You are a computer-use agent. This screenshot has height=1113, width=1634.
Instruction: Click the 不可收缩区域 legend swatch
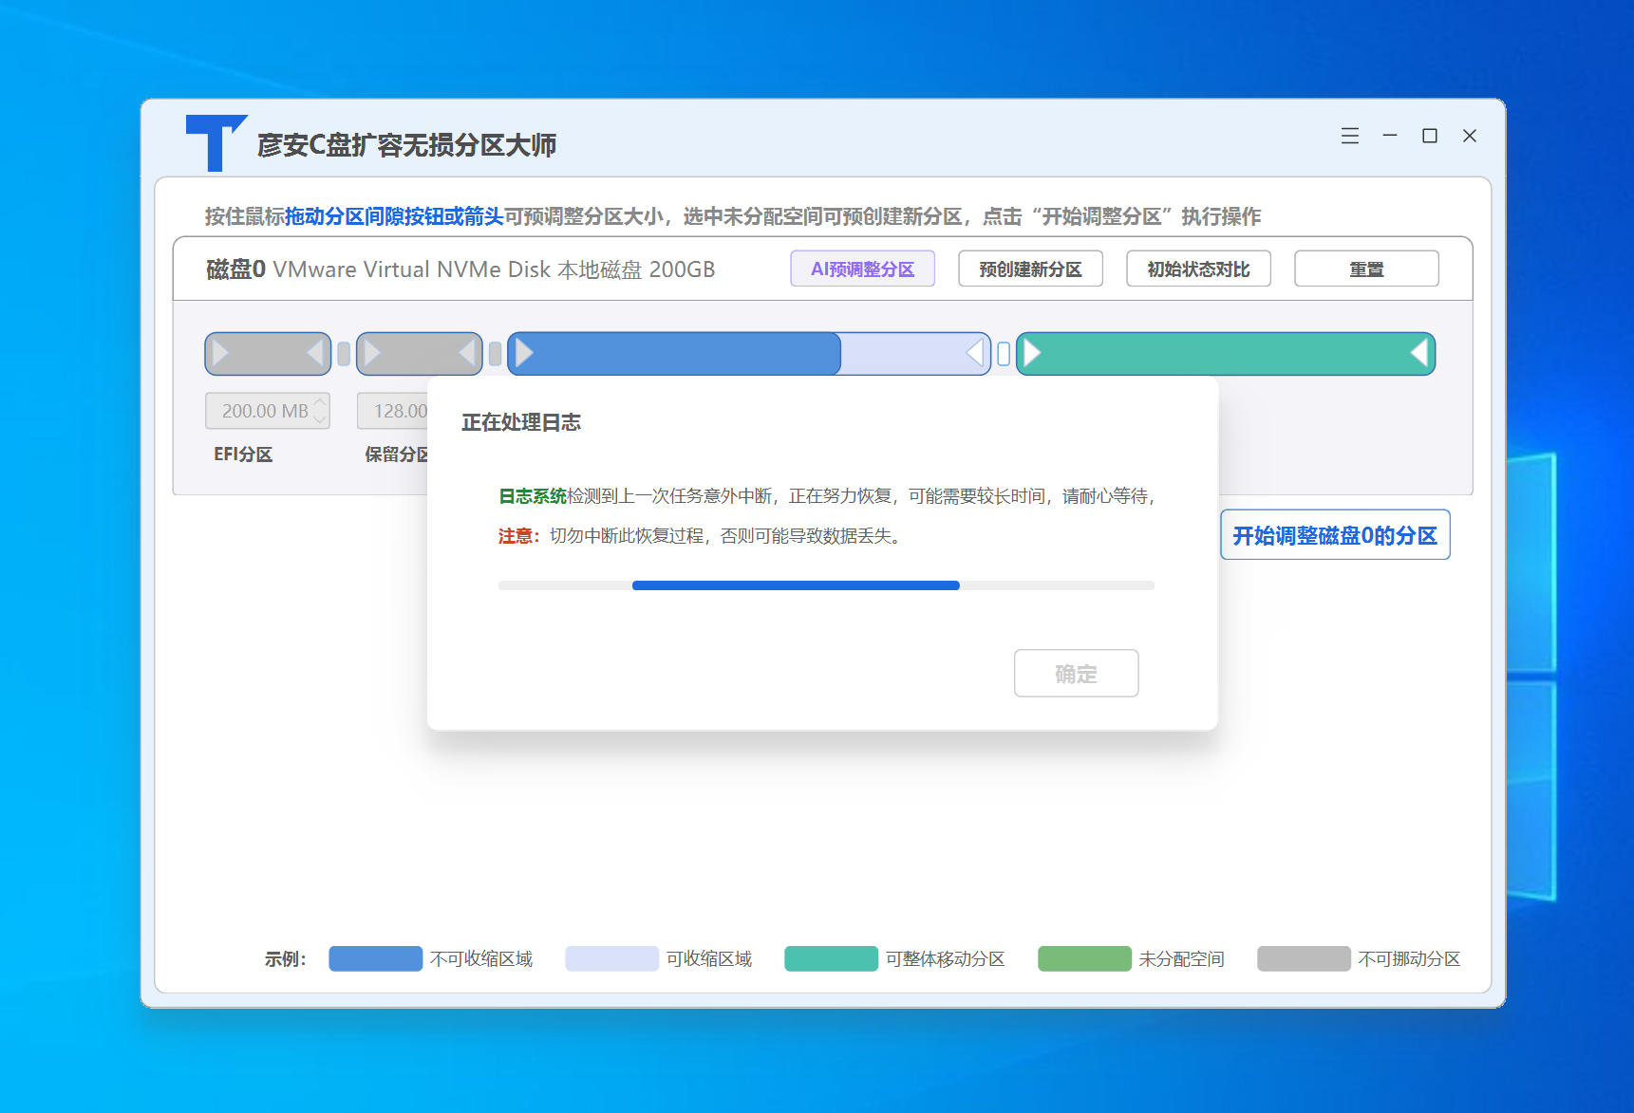(x=375, y=958)
